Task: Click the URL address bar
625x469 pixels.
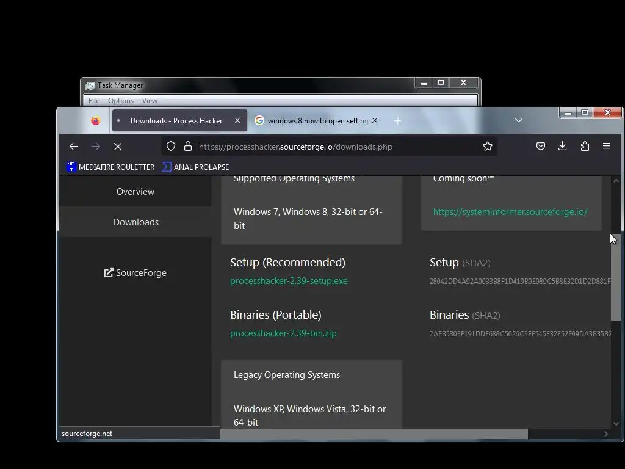Action: click(329, 147)
